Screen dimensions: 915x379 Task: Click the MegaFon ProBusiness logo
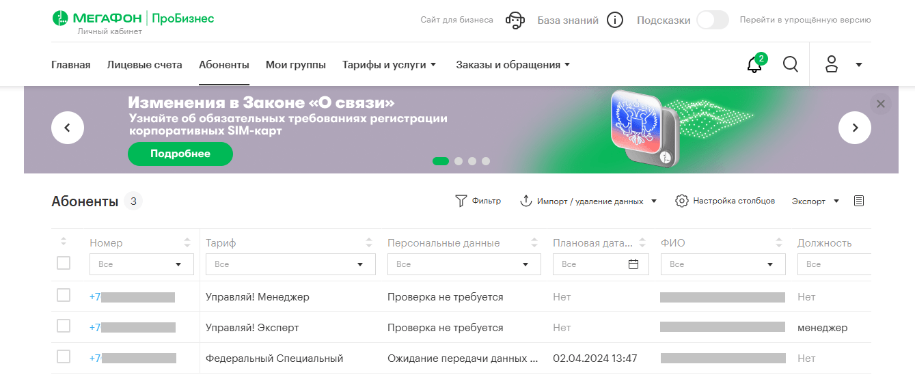pyautogui.click(x=133, y=18)
